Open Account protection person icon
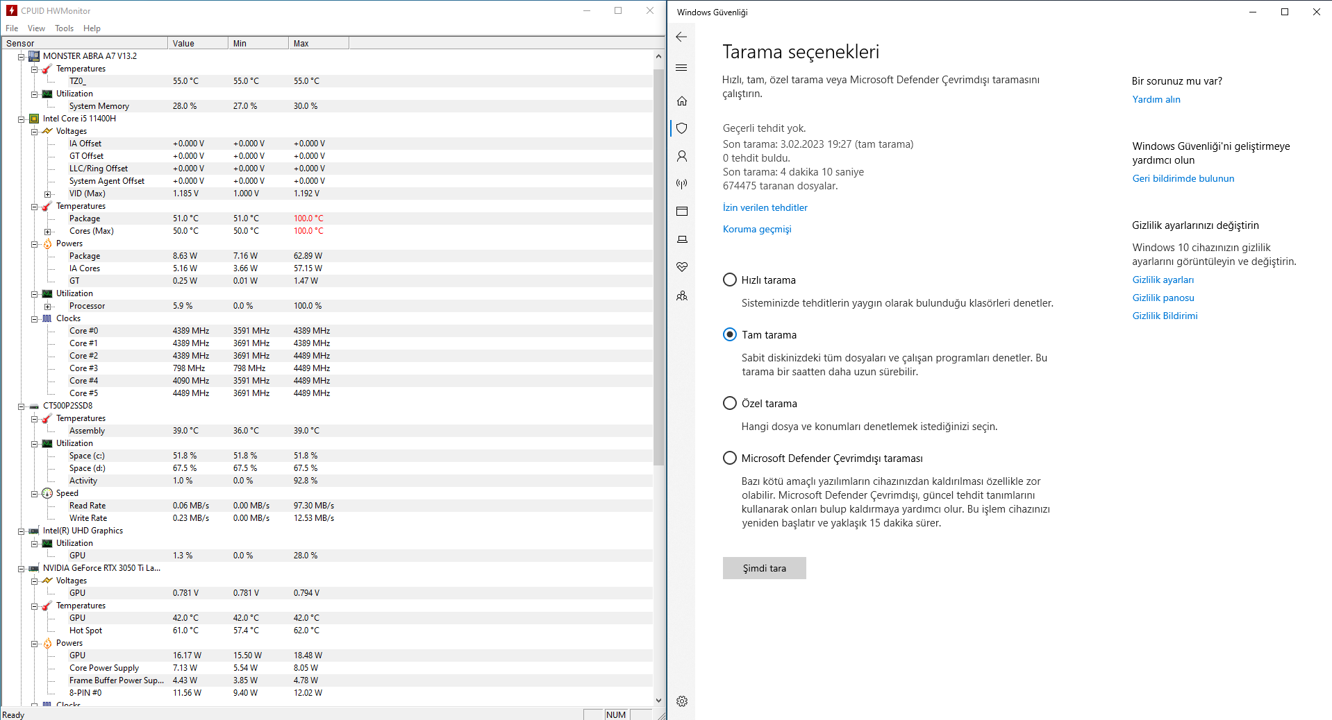The image size is (1332, 720). (x=682, y=156)
